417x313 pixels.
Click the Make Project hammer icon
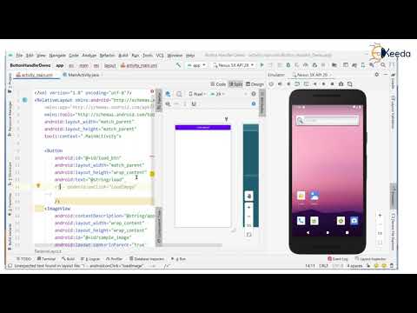[x=178, y=65]
